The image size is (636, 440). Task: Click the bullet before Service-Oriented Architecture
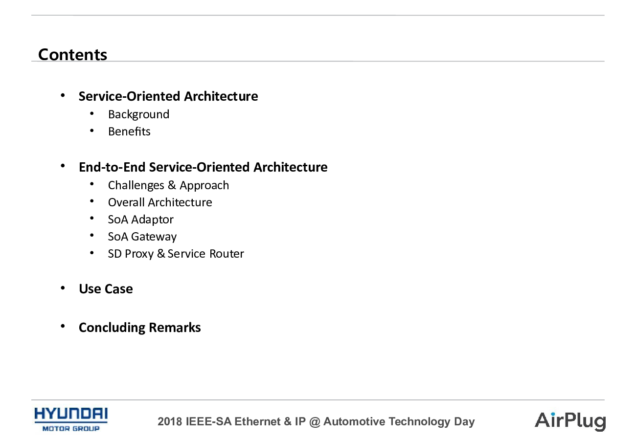click(63, 95)
